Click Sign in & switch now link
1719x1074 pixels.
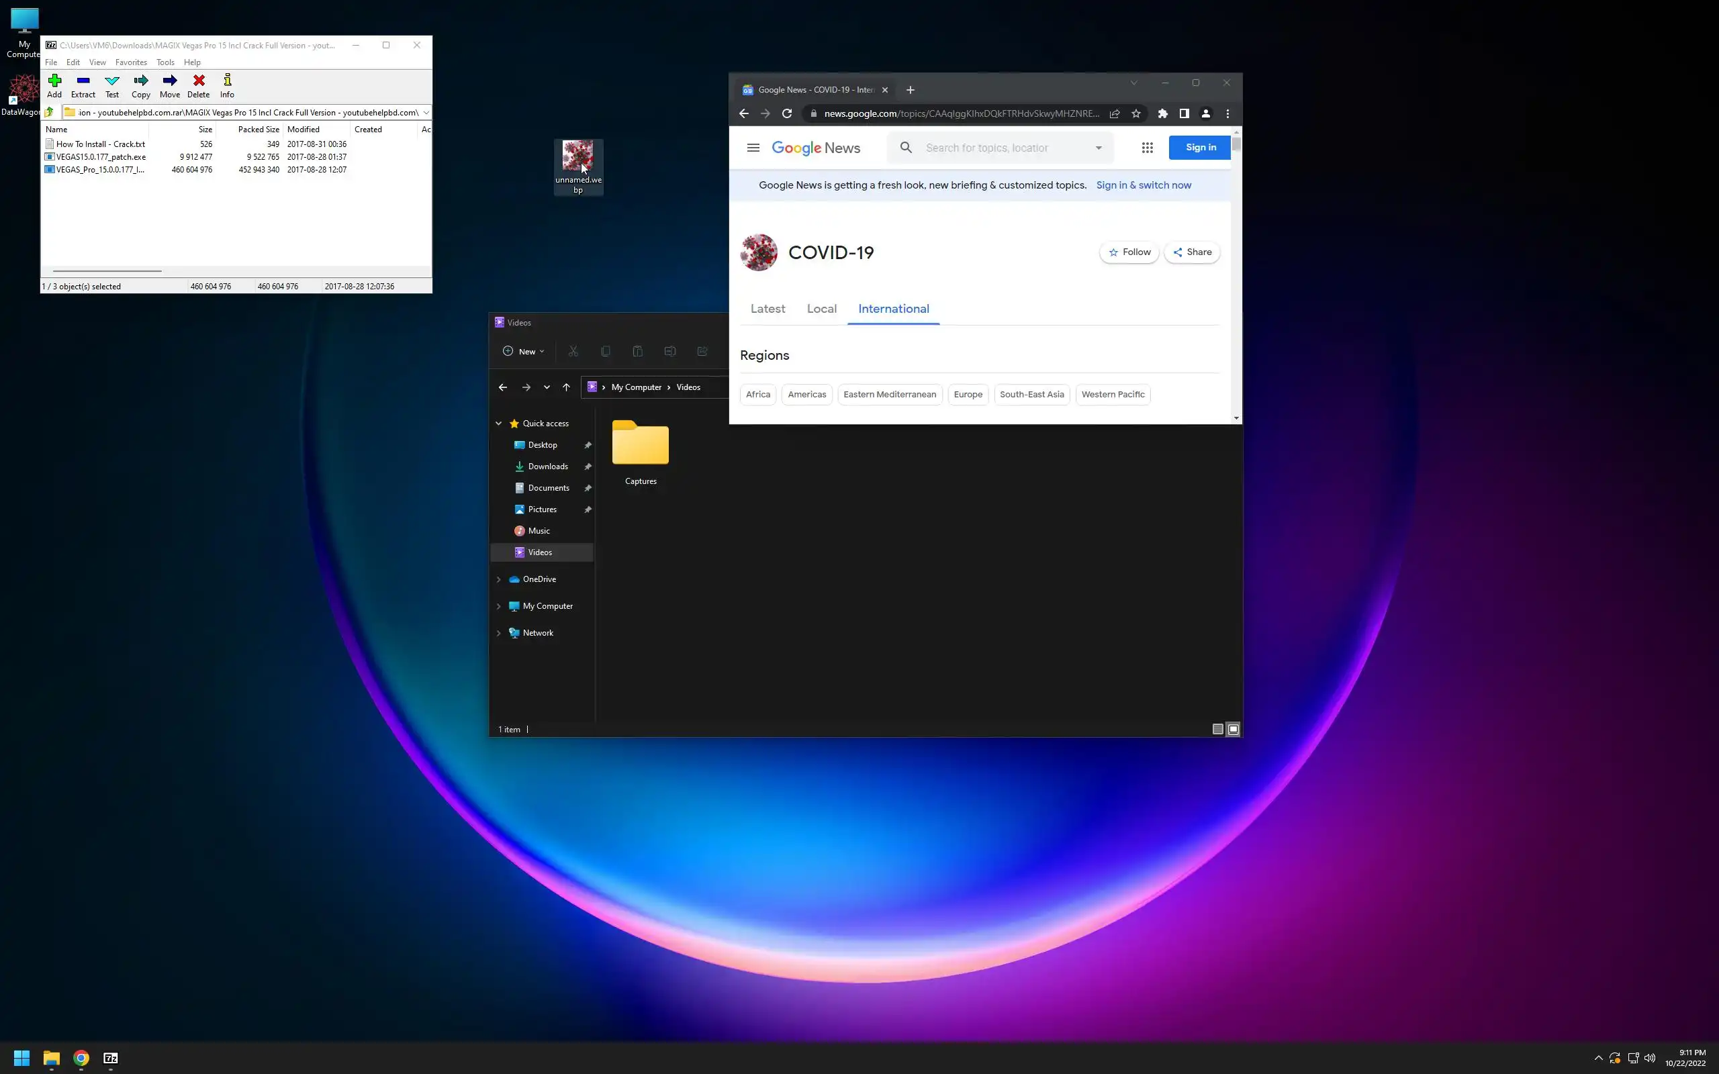(x=1143, y=185)
